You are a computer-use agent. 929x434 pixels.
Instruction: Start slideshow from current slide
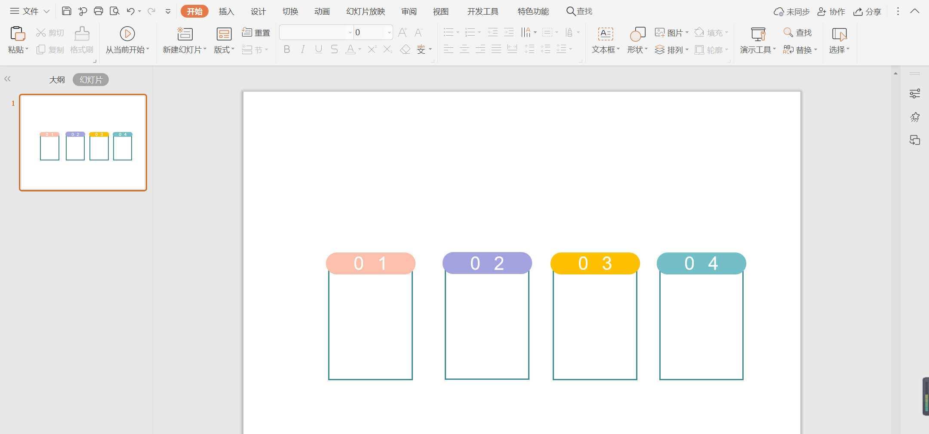[x=127, y=34]
